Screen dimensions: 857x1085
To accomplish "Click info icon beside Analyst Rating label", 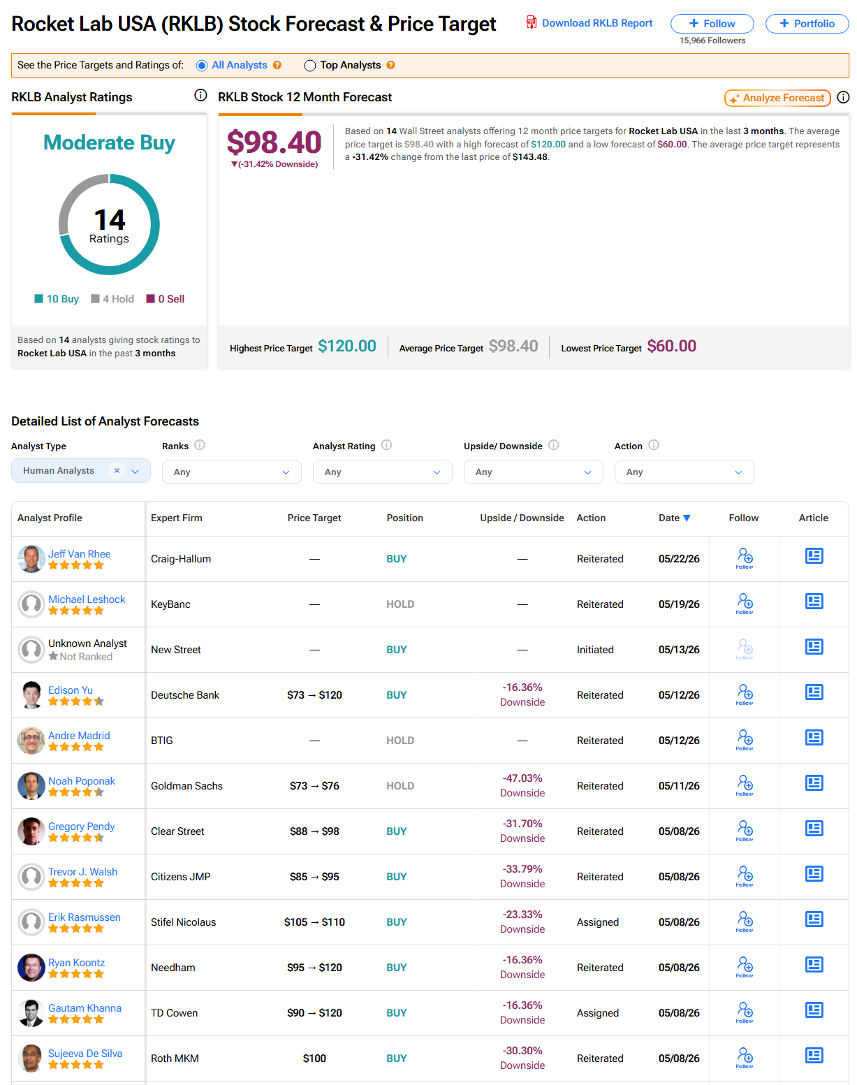I will tap(386, 445).
